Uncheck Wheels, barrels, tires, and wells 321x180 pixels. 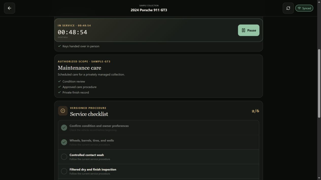[64, 142]
